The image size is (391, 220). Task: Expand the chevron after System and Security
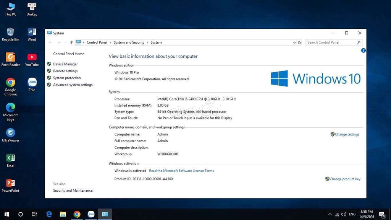click(147, 42)
